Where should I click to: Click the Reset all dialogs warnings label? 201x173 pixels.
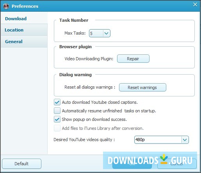click(x=90, y=87)
